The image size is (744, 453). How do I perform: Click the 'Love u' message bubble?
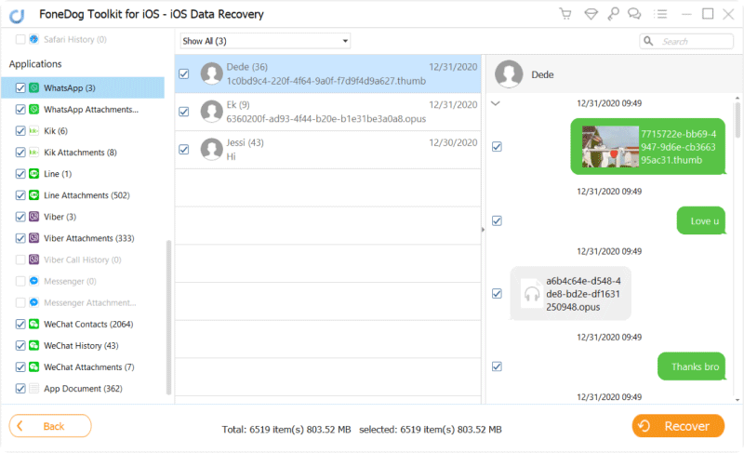tap(701, 220)
